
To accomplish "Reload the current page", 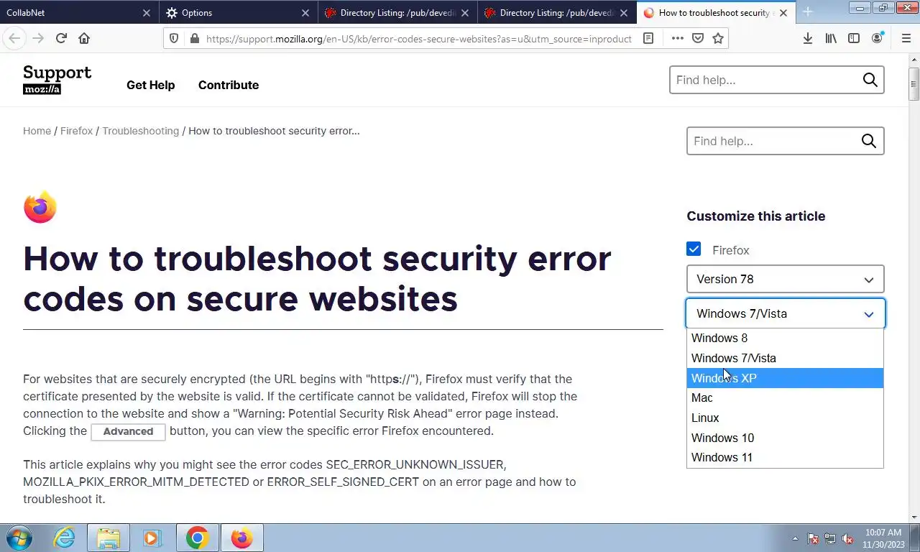I will (x=61, y=38).
